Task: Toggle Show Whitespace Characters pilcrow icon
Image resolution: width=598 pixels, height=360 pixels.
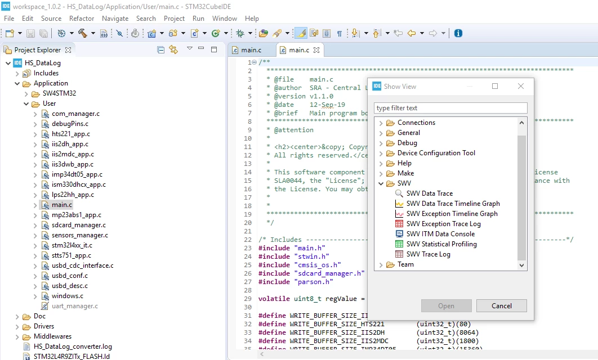Action: click(339, 34)
